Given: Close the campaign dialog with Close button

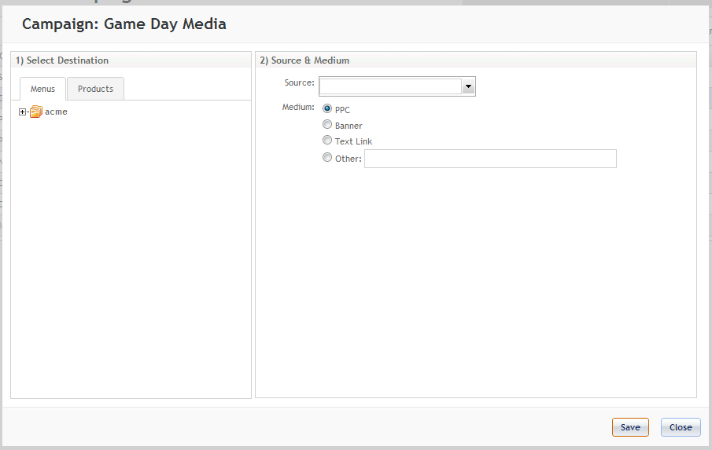Looking at the screenshot, I should pos(681,427).
